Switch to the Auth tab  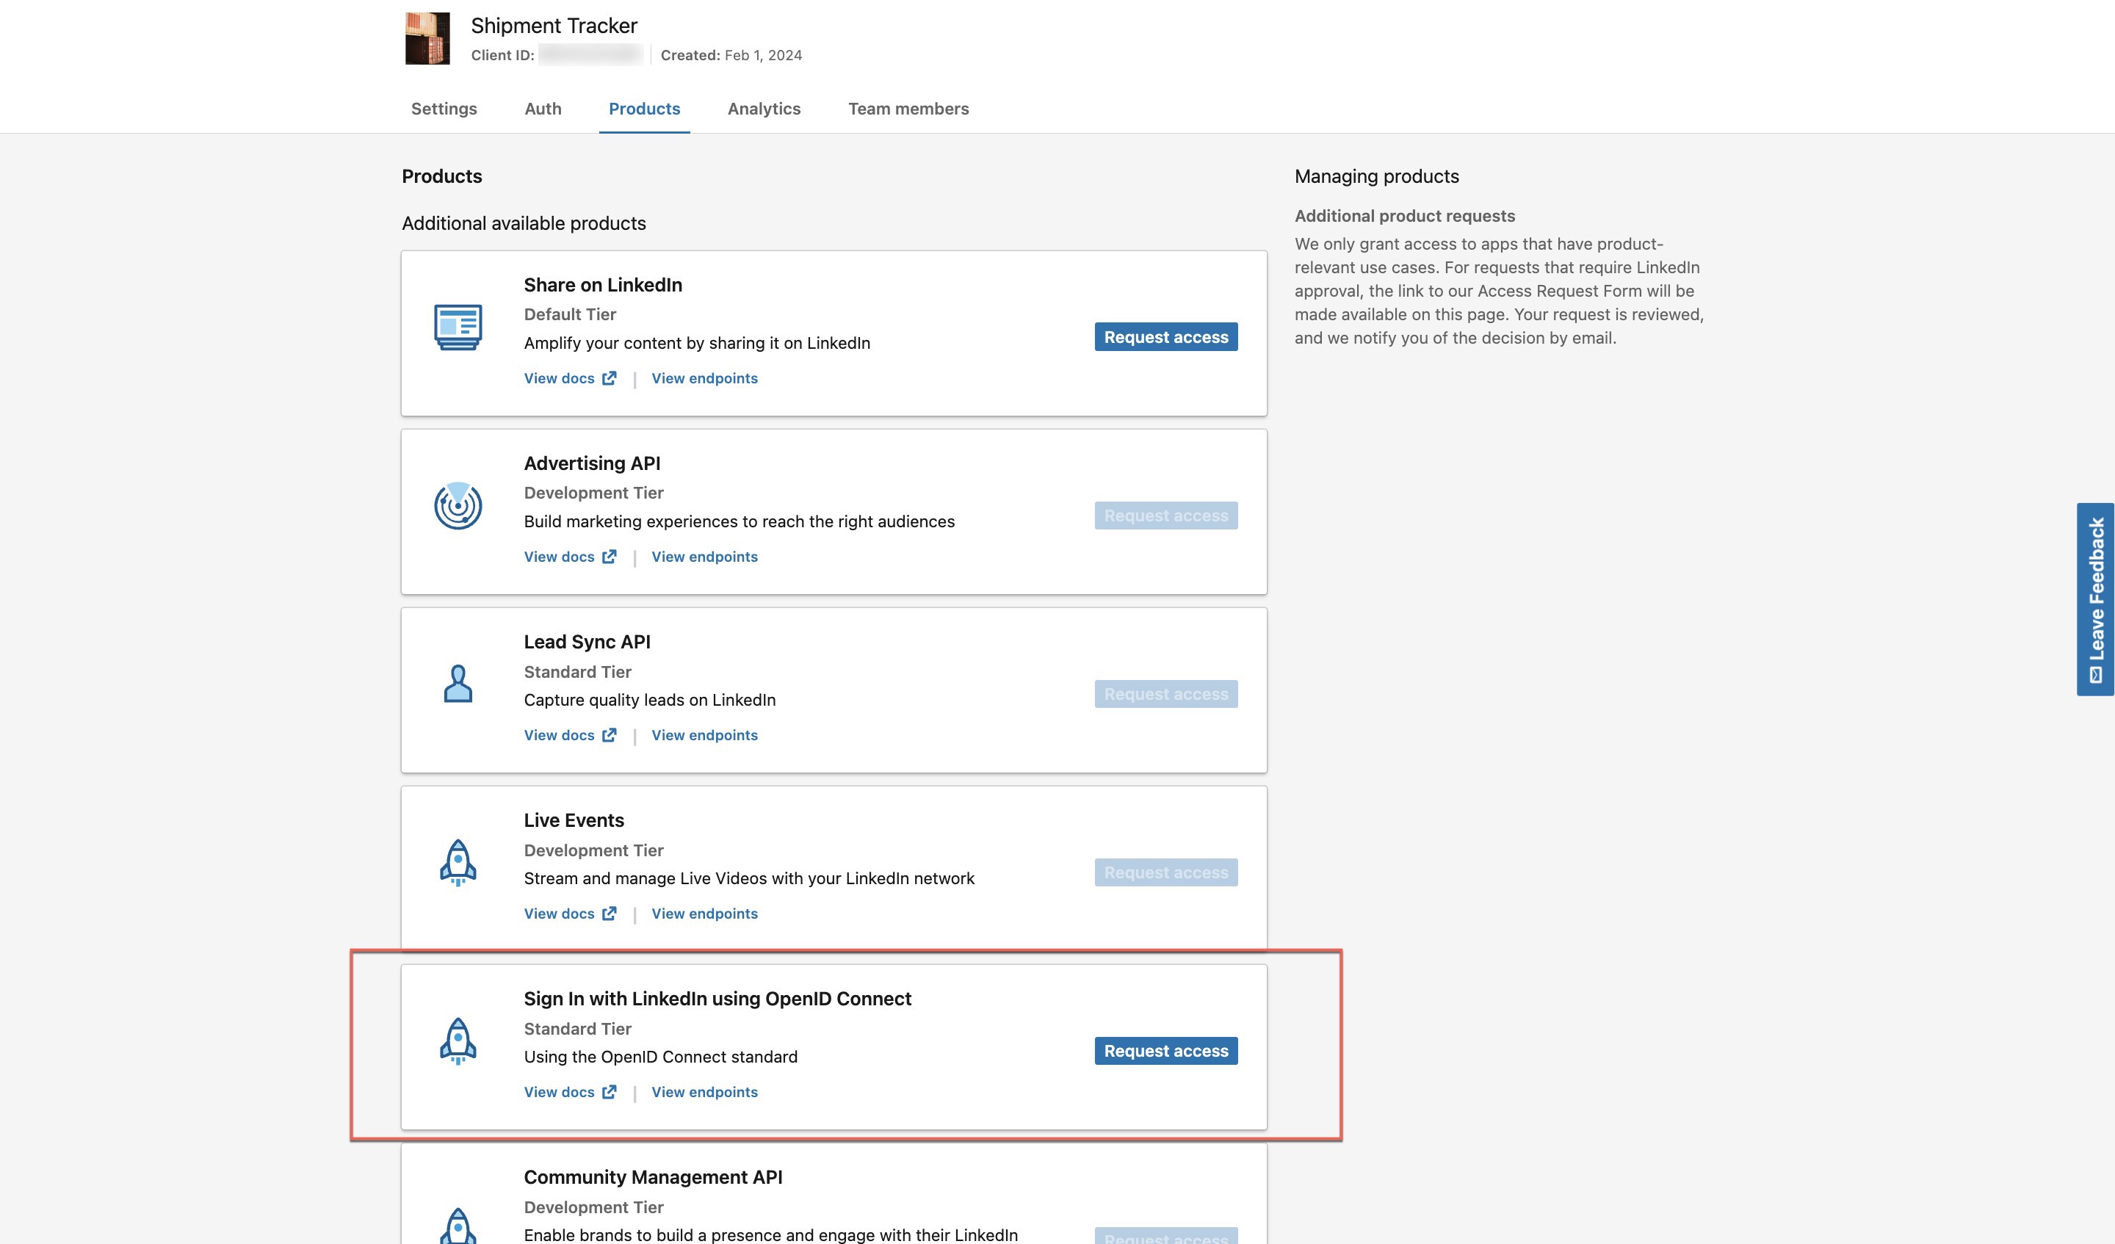[x=543, y=108]
